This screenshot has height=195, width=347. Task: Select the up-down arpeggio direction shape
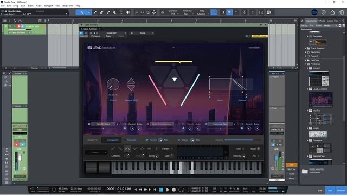point(127,149)
